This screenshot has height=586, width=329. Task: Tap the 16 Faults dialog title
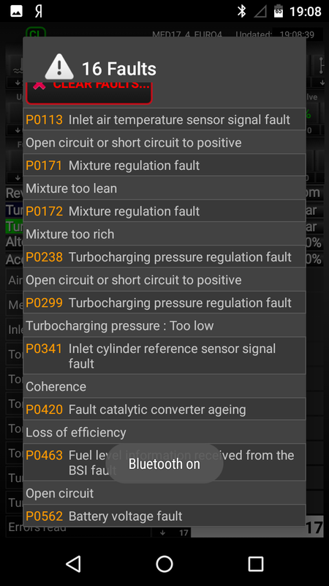118,69
